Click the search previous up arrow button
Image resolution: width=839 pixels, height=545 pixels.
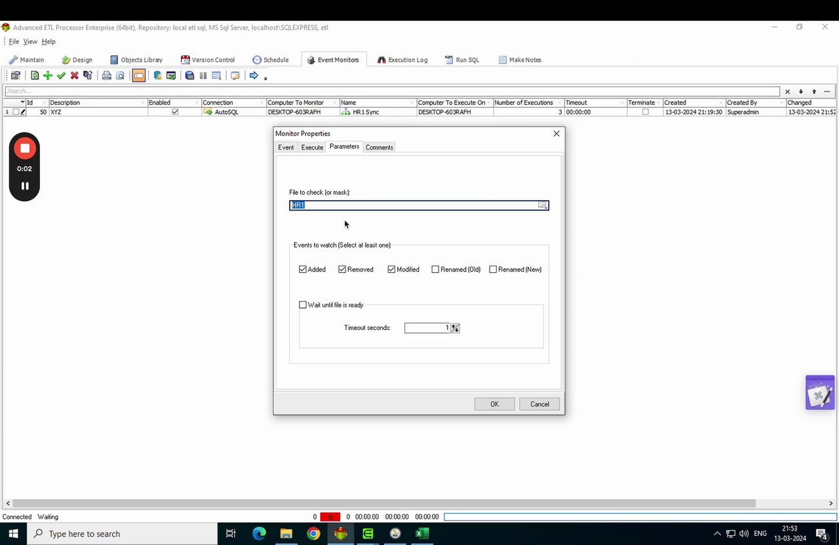tap(814, 91)
